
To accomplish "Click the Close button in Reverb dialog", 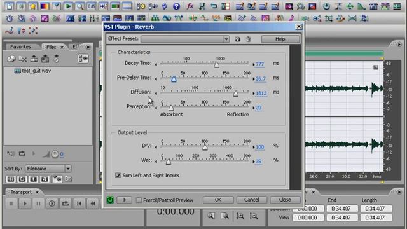I will 285,200.
